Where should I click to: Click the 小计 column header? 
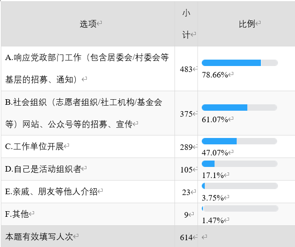[x=186, y=24]
